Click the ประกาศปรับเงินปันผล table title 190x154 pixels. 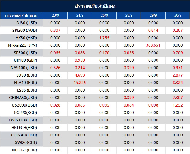[95, 6]
